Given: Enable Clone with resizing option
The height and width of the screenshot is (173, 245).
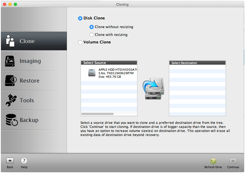Looking at the screenshot, I should coord(91,35).
